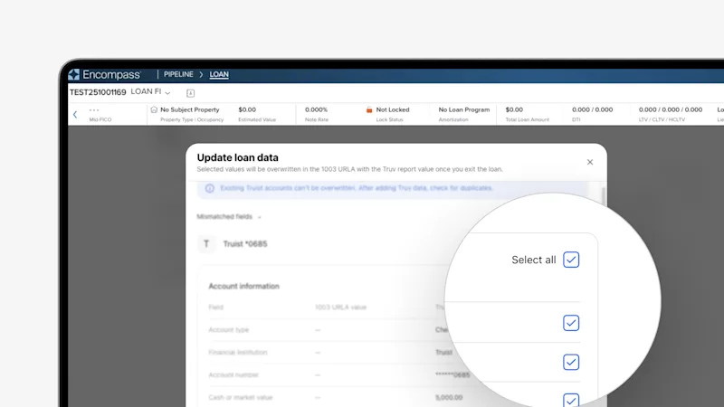
Task: Toggle the Account number row checkbox
Action: 571,400
